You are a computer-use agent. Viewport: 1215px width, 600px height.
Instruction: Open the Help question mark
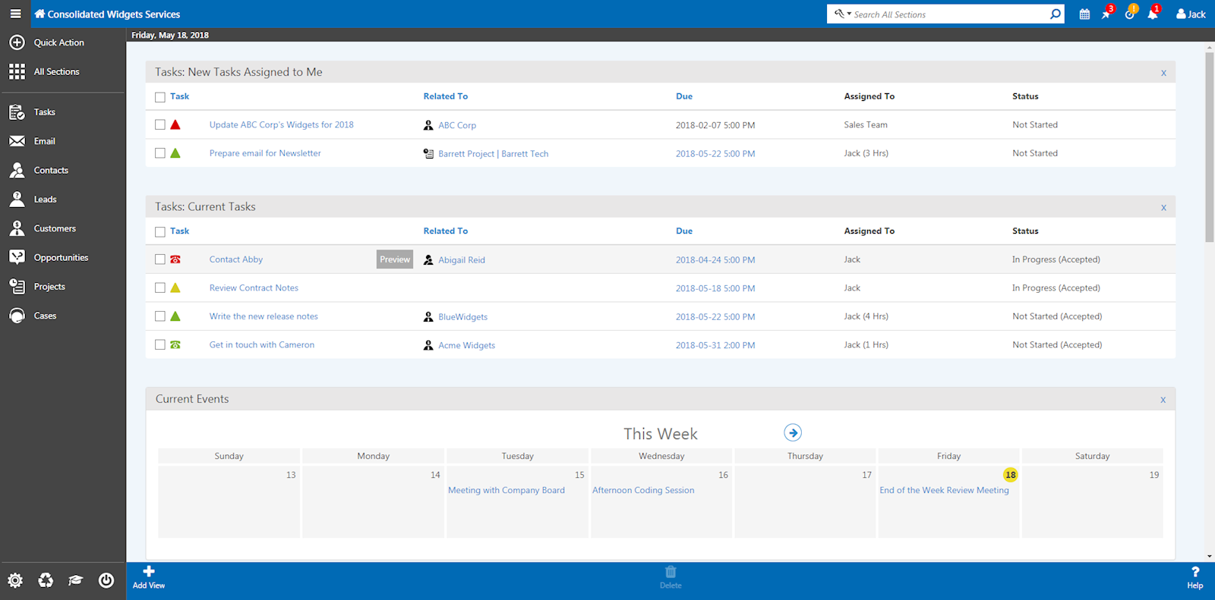coord(1195,577)
